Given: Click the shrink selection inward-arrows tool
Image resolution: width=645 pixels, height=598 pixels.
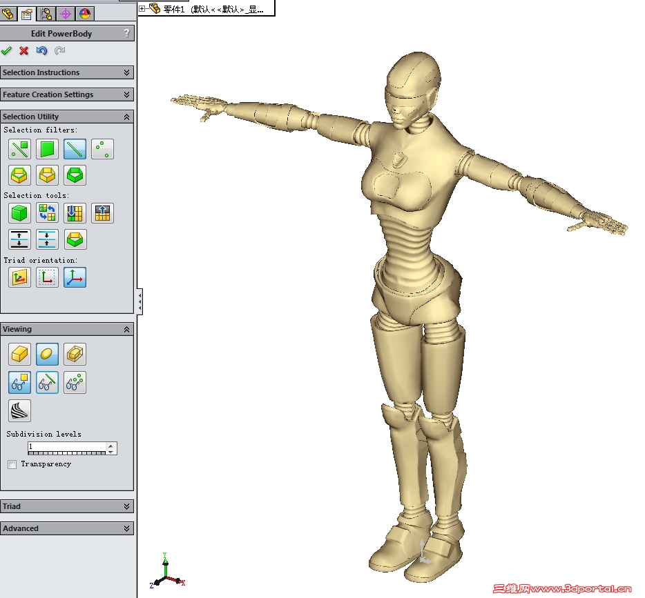Looking at the screenshot, I should point(48,239).
